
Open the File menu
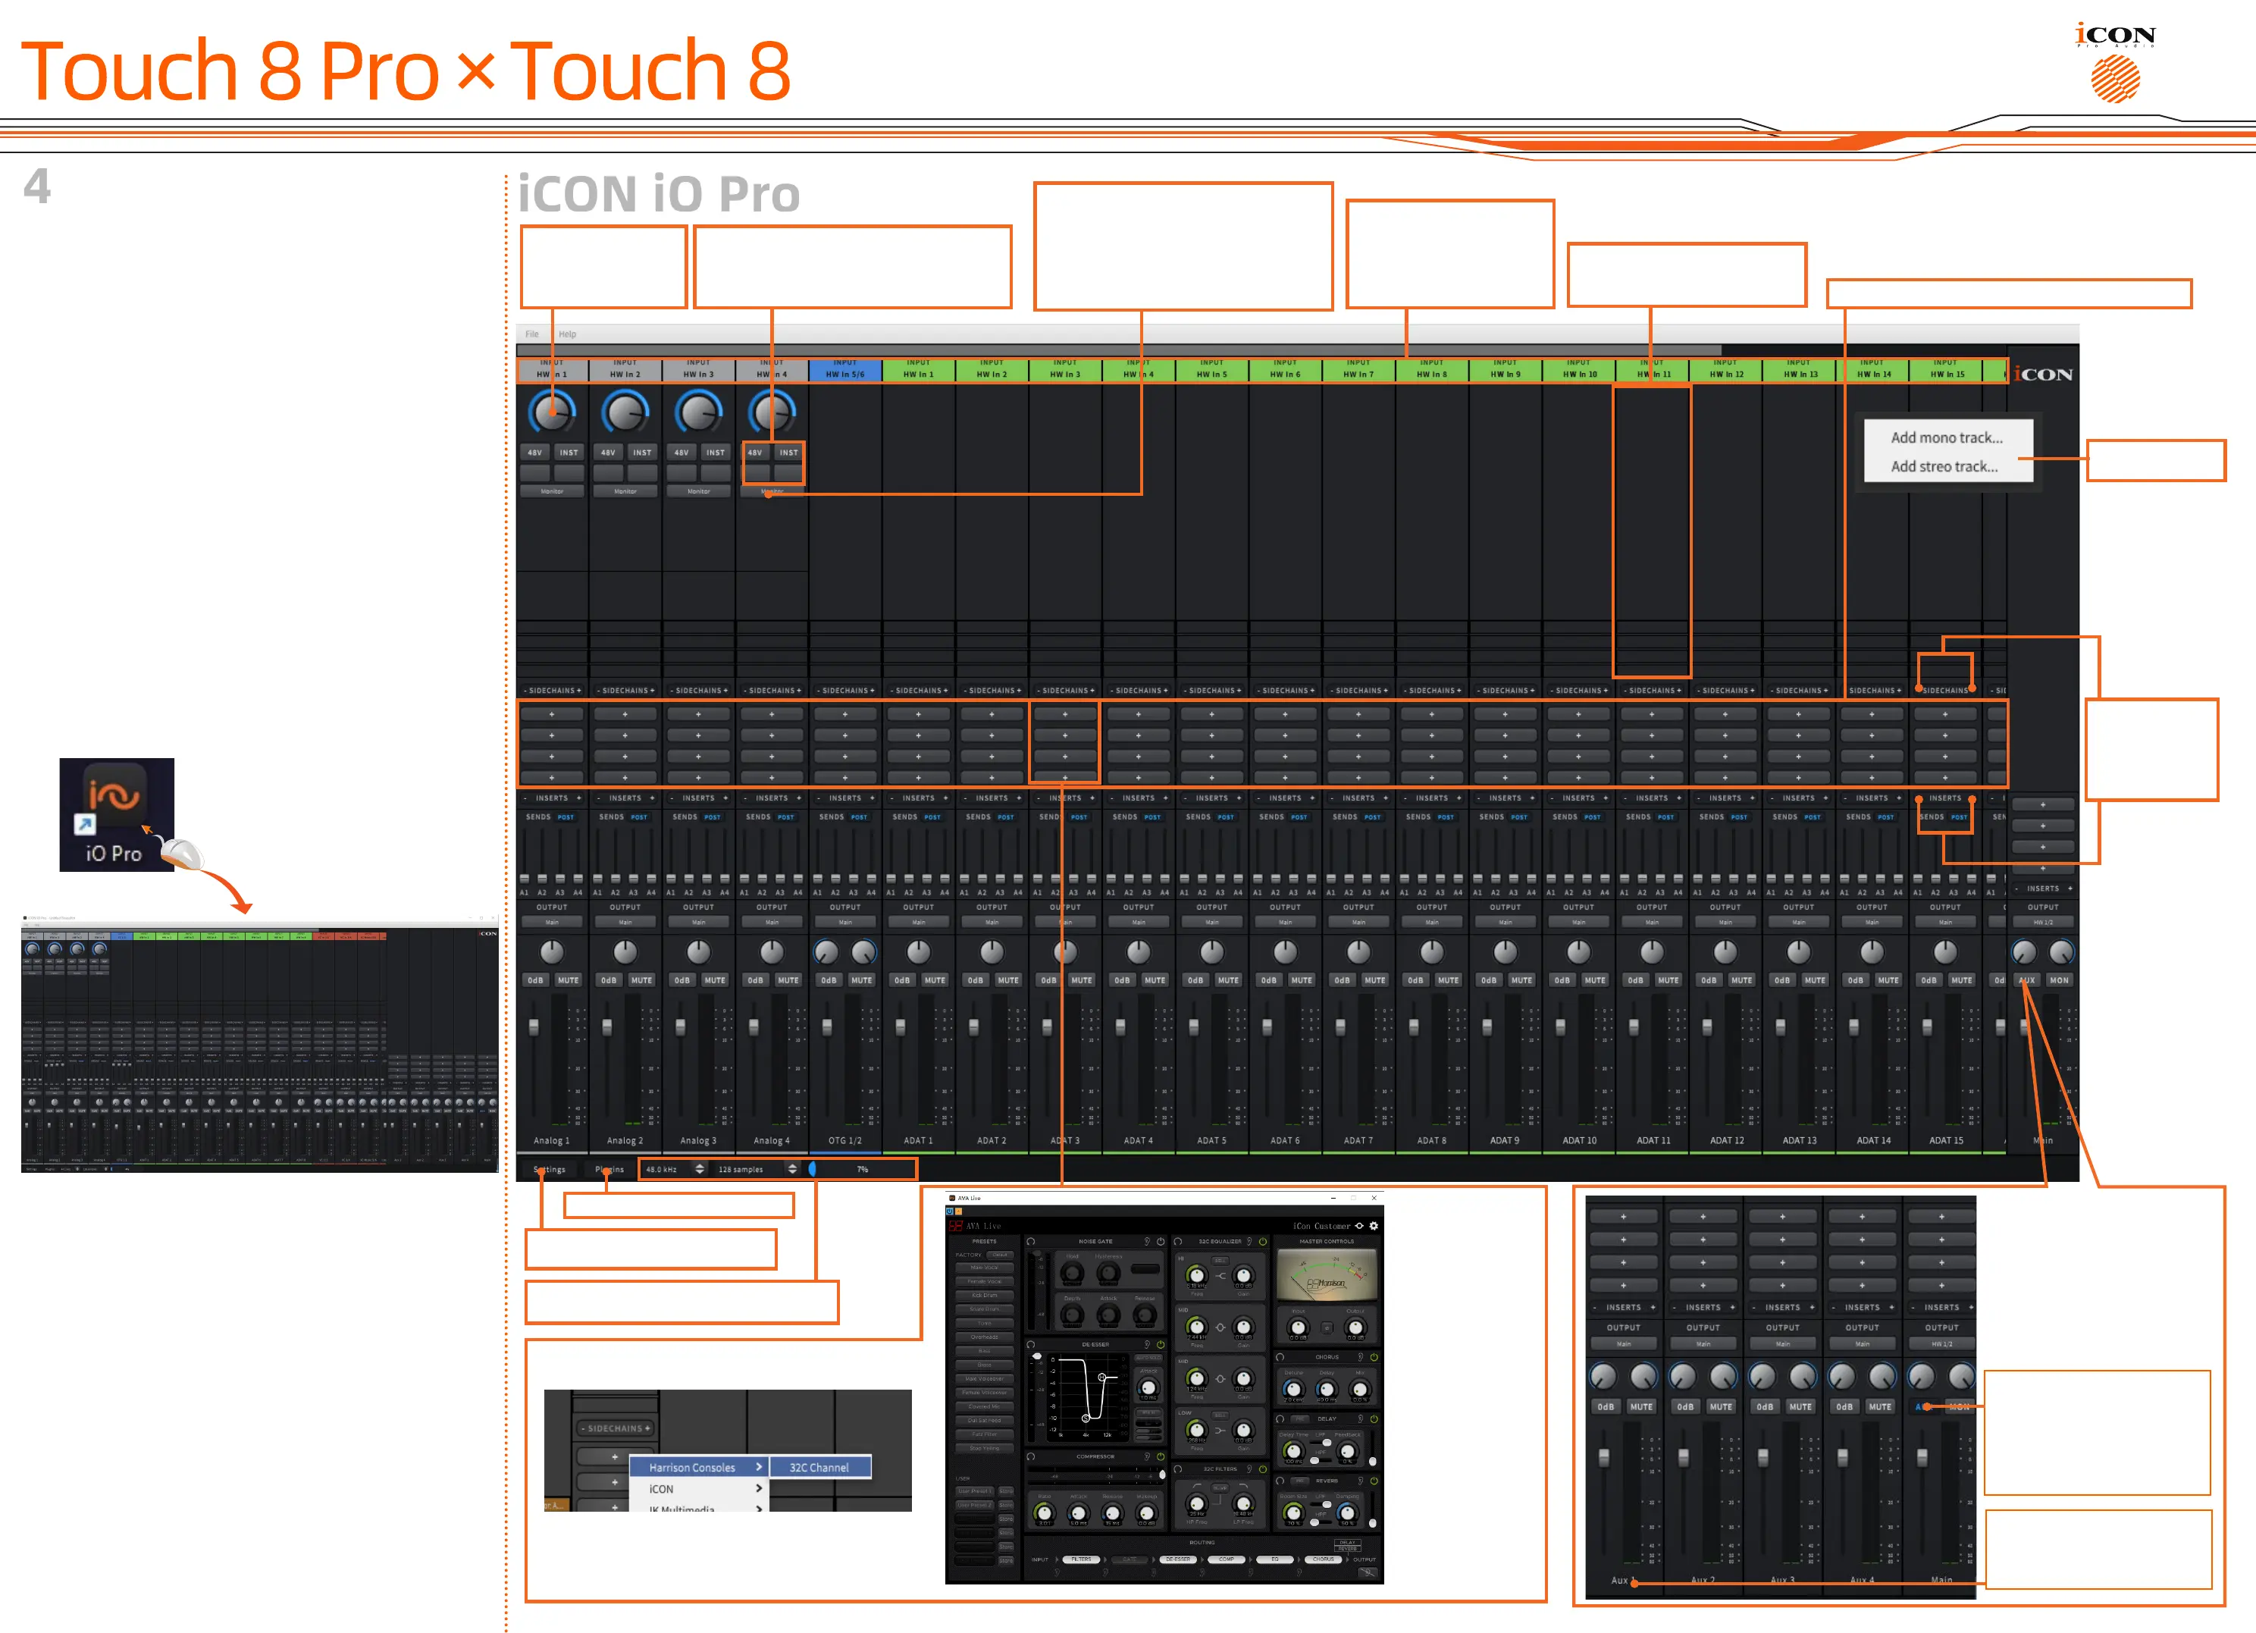532,334
